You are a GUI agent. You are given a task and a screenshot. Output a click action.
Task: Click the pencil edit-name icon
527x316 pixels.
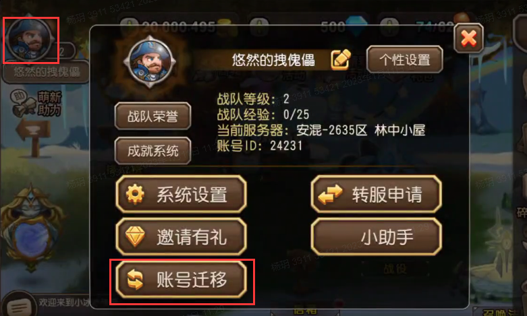(341, 59)
